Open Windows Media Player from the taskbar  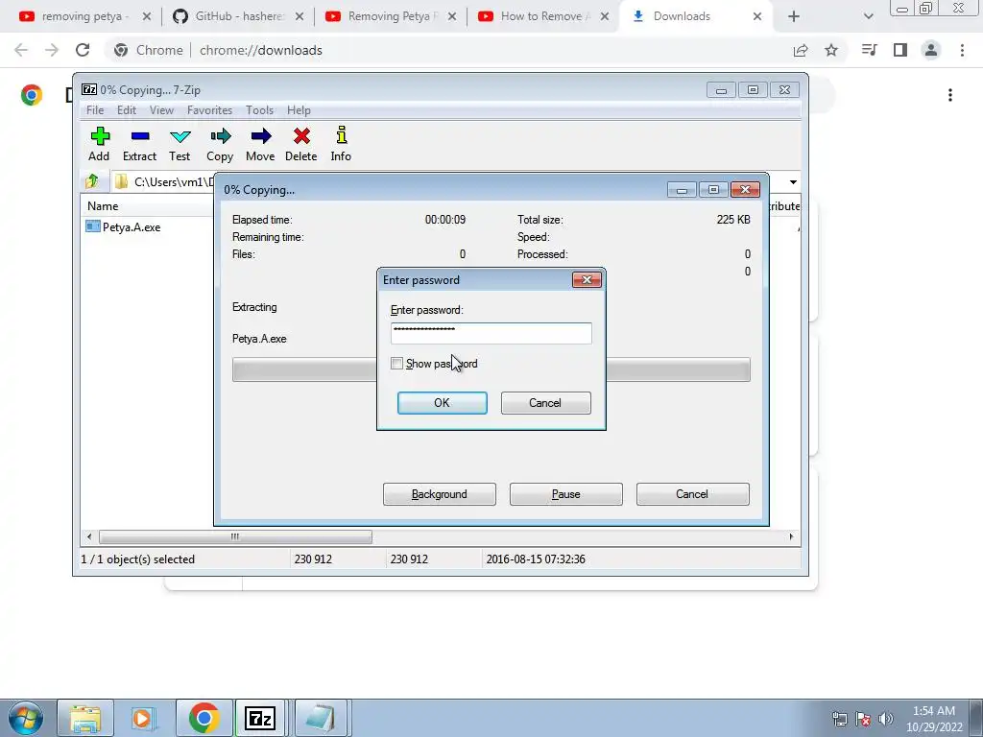tap(143, 718)
